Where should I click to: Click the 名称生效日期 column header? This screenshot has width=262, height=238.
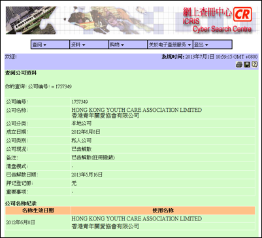(x=38, y=211)
